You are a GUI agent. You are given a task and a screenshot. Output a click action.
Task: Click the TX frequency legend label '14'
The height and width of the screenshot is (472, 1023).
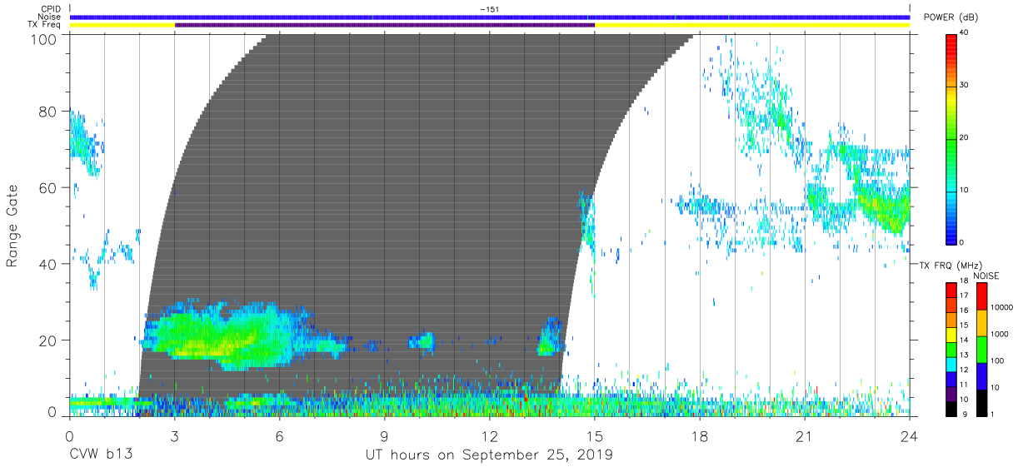(x=962, y=340)
